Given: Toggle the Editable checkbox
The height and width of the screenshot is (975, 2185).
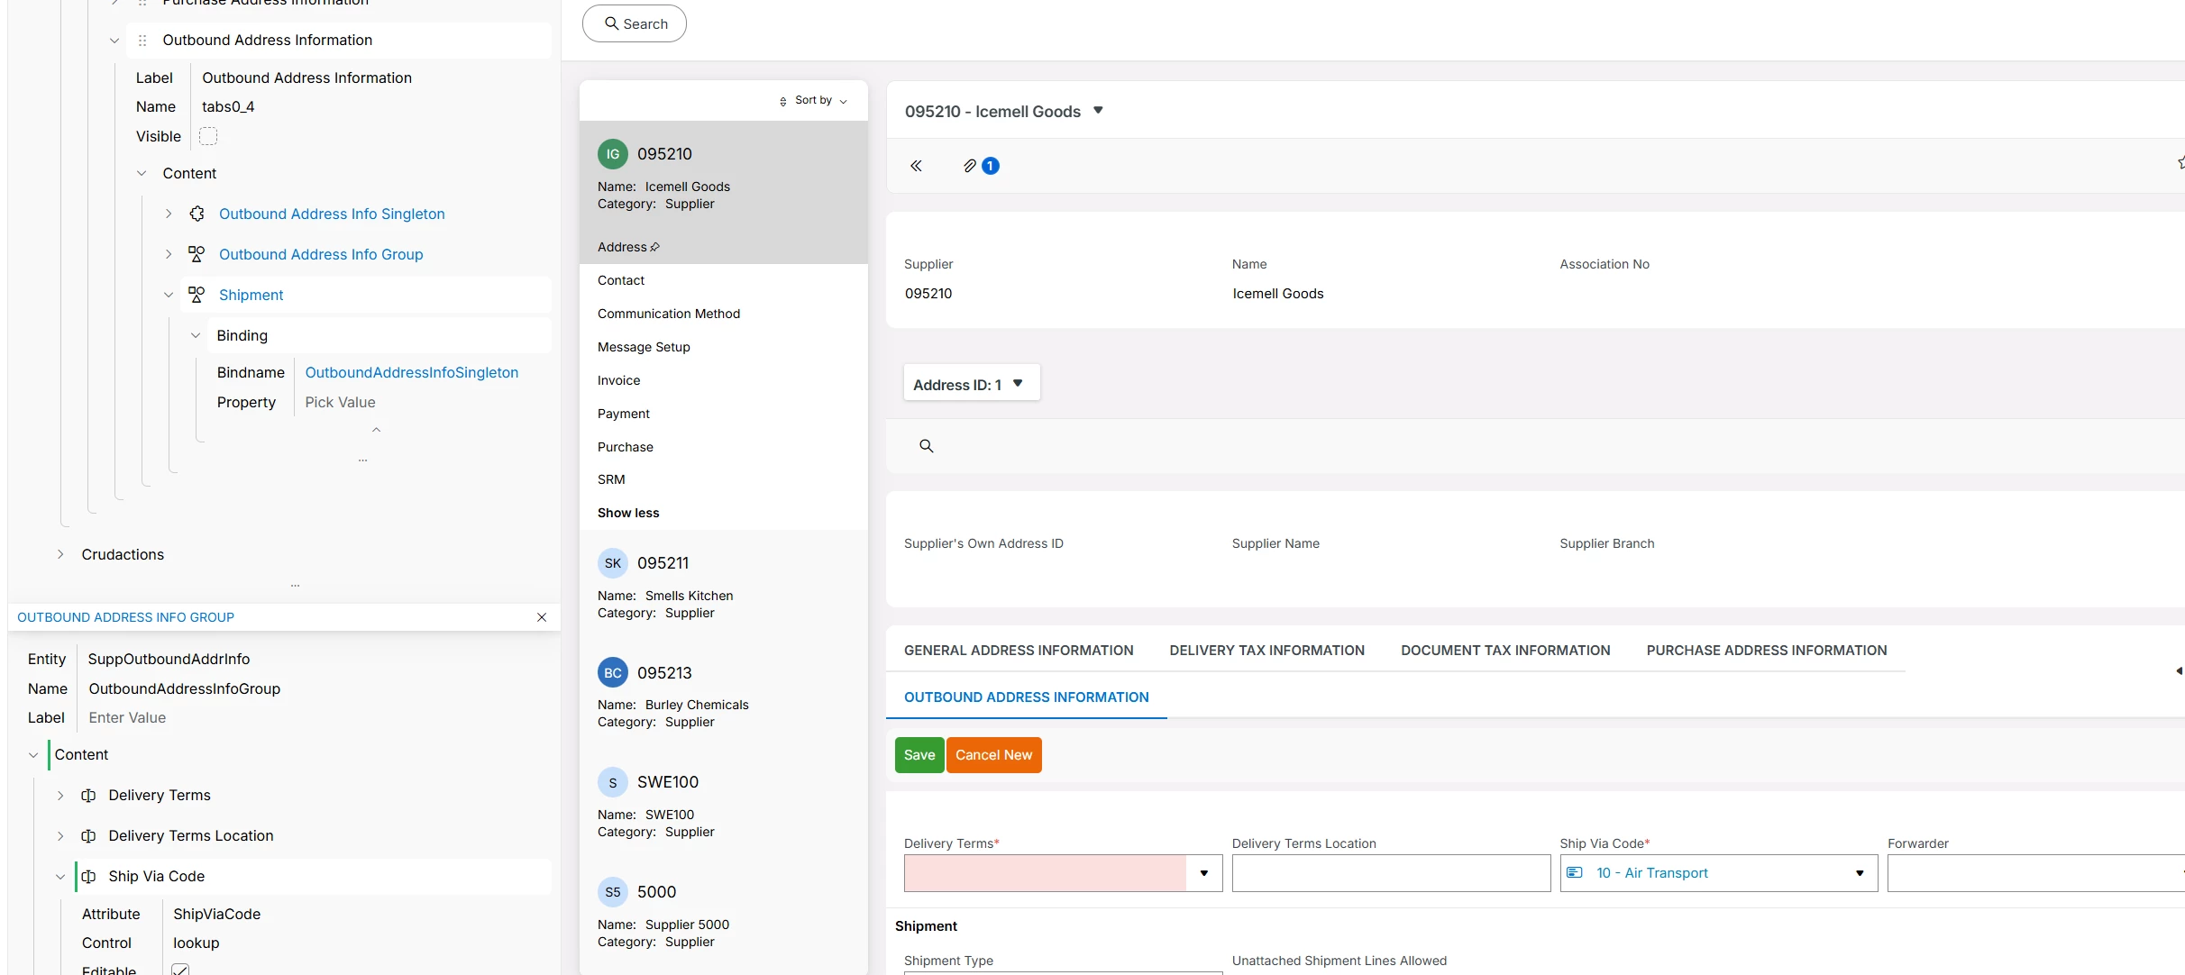Looking at the screenshot, I should pos(180,970).
